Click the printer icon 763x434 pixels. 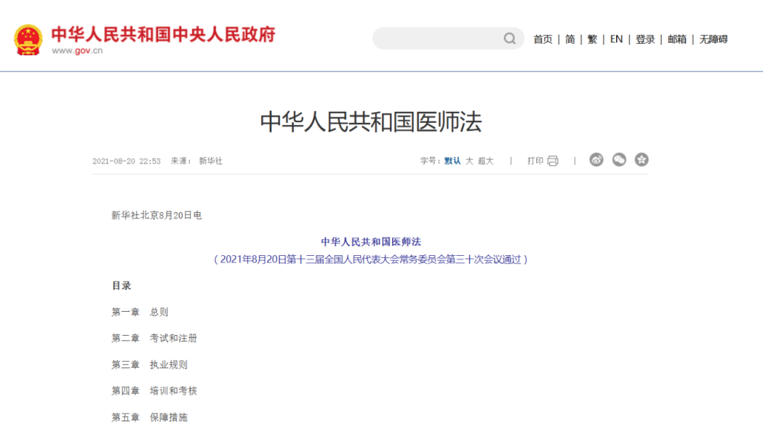click(x=552, y=161)
